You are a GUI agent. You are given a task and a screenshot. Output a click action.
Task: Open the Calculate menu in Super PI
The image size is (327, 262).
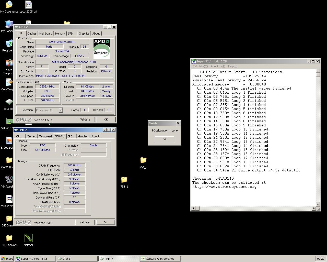200,66
